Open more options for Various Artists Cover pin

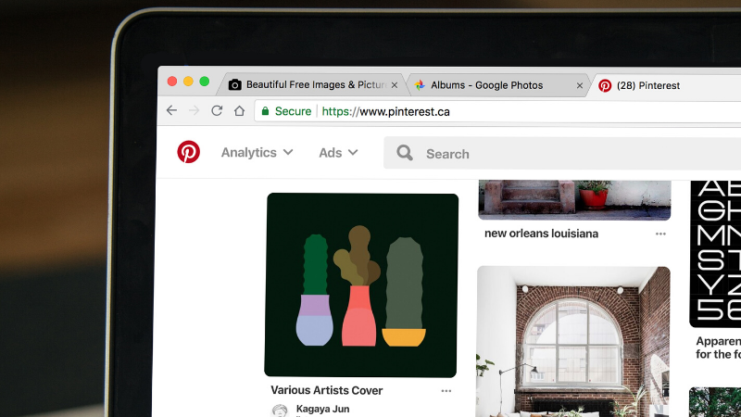click(446, 391)
